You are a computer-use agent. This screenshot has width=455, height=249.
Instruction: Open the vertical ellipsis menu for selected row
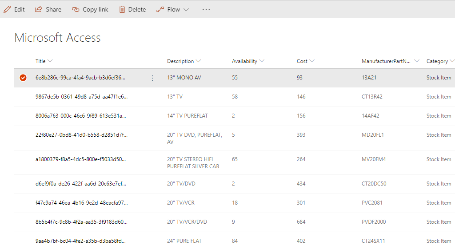(x=152, y=78)
